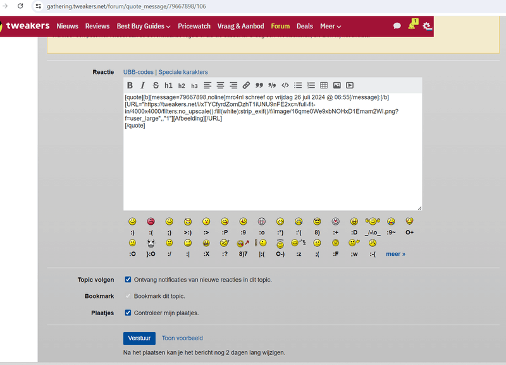The height and width of the screenshot is (365, 506).
Task: Open Reviews in the navigation bar
Action: click(x=97, y=26)
